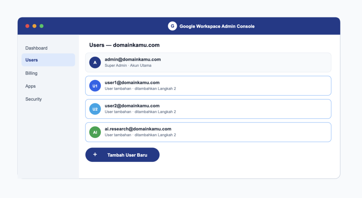This screenshot has width=362, height=198.
Task: Click the U1 avatar for user1
Action: 95,86
